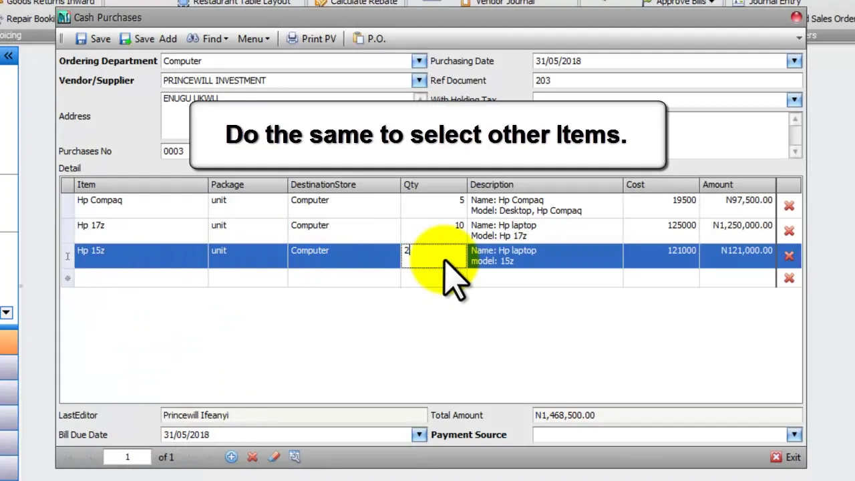Screen dimensions: 855x481
Task: Click the search record icon in bottom bar
Action: click(295, 457)
